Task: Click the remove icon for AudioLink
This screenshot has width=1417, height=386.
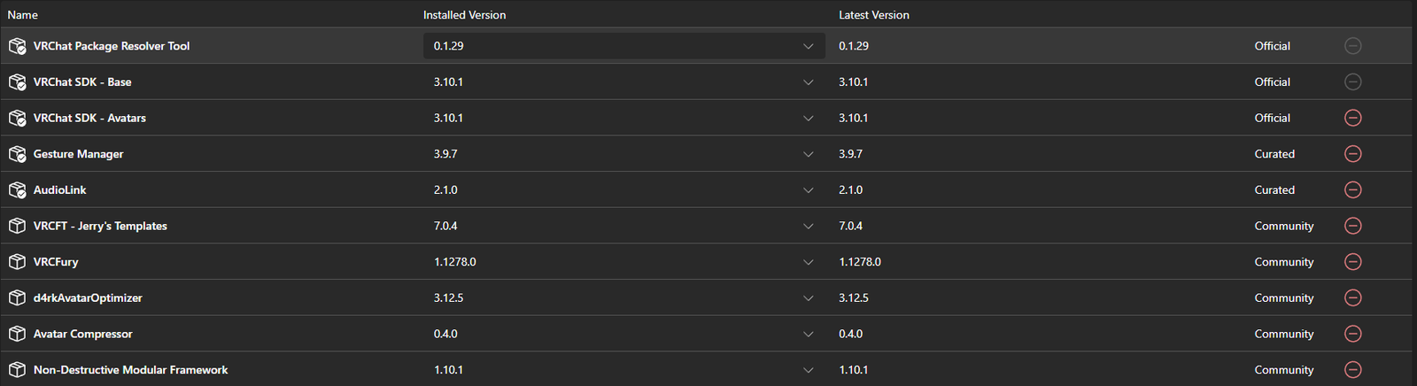Action: tap(1352, 189)
